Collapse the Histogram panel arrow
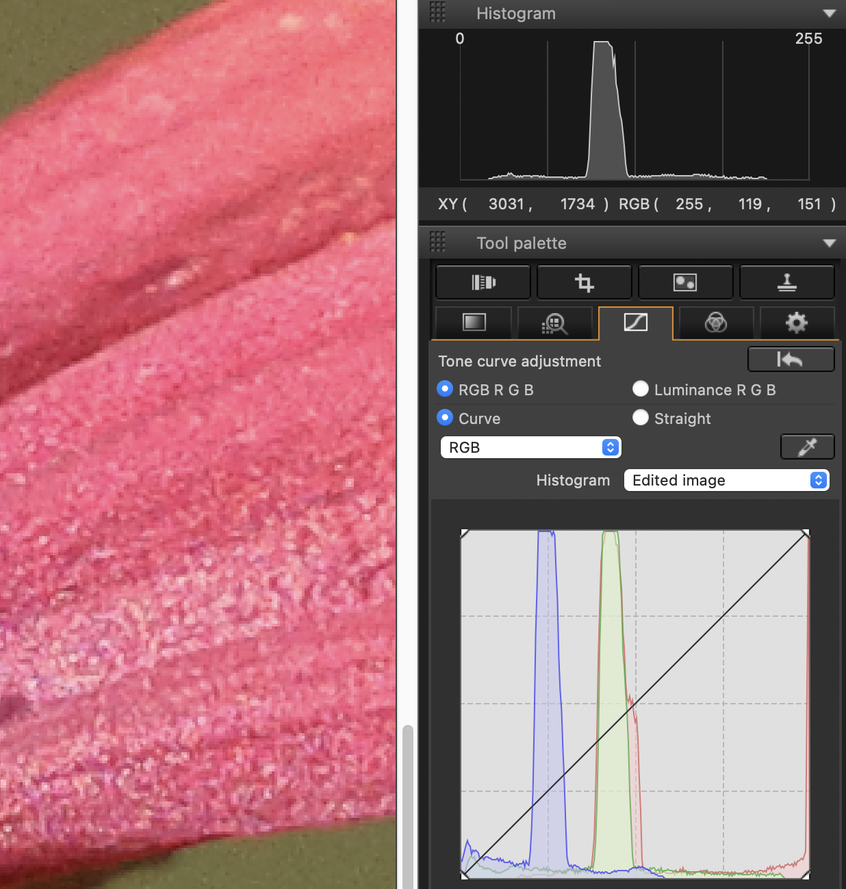 829,14
